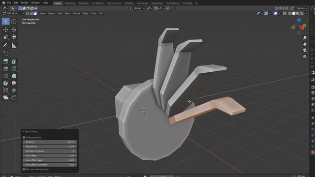
Task: Enable the Sliding rotation checkbox
Action: tap(24, 138)
